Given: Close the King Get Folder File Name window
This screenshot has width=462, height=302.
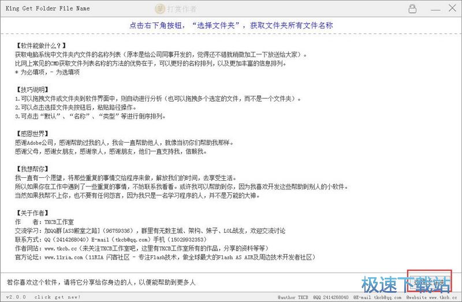Looking at the screenshot, I should (x=452, y=8).
